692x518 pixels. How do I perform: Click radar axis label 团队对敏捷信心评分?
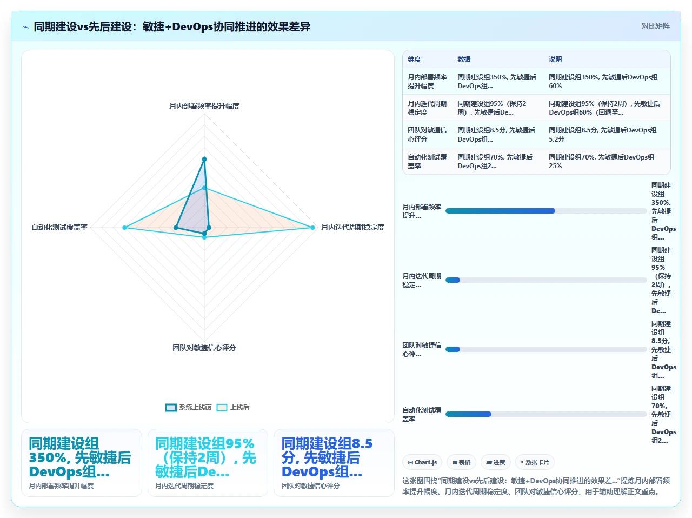[x=204, y=348]
